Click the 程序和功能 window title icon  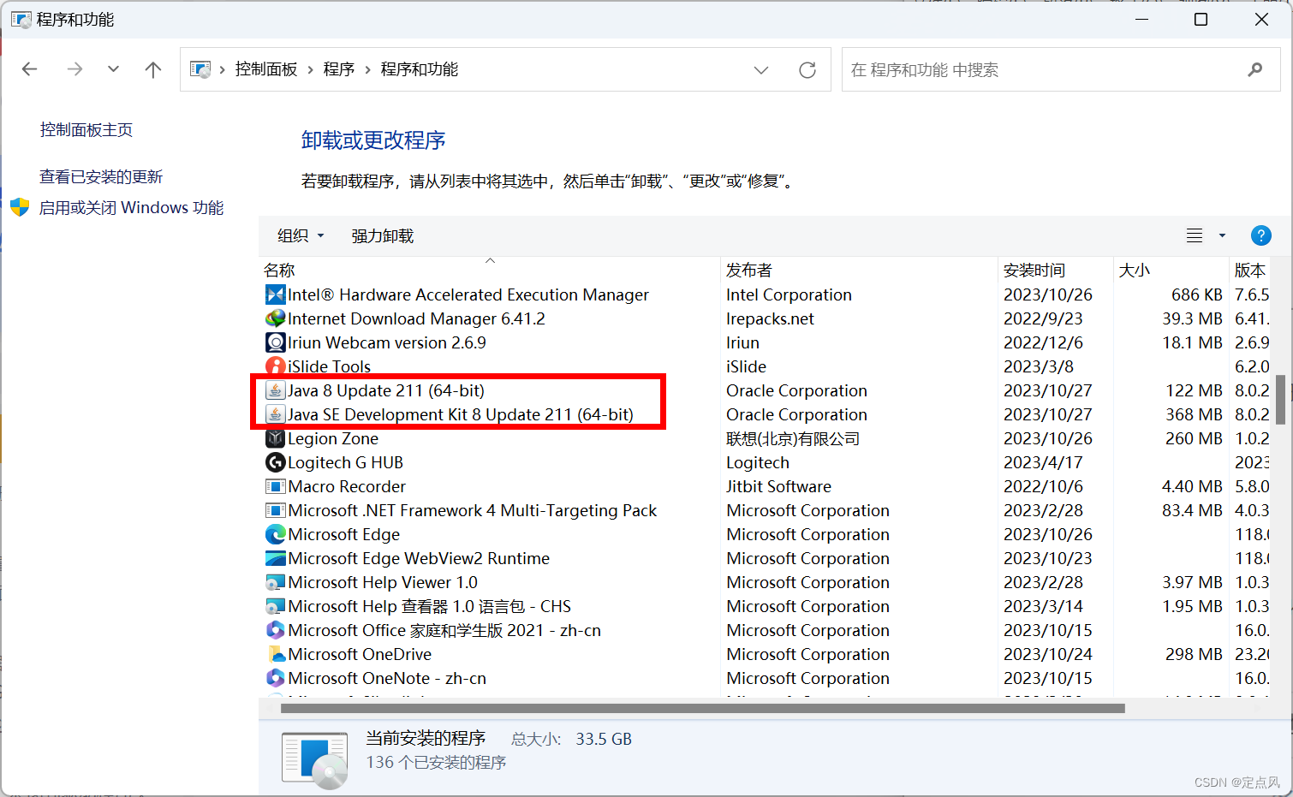click(21, 19)
